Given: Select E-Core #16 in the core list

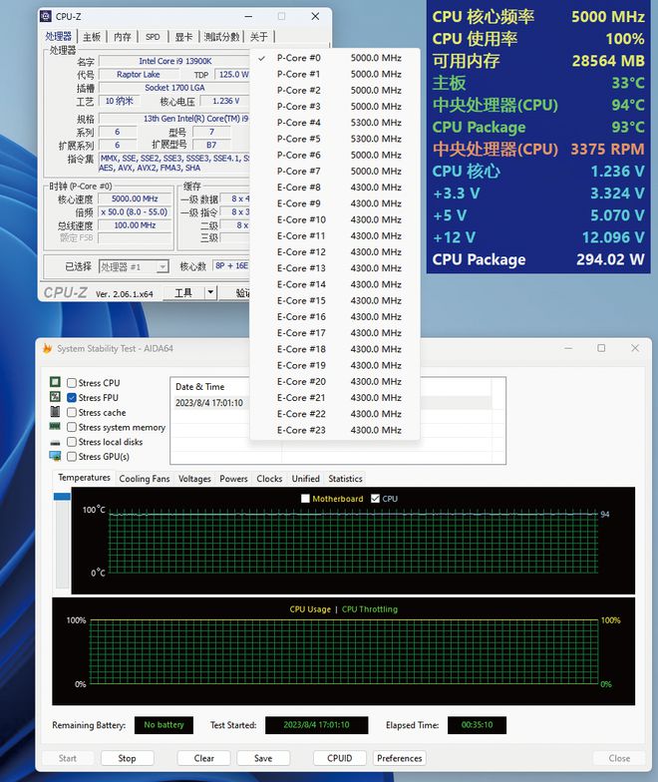Looking at the screenshot, I should pyautogui.click(x=335, y=317).
